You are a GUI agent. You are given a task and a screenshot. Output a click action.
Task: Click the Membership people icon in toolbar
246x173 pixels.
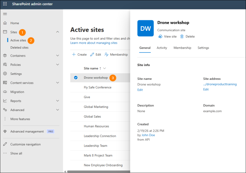pos(106,55)
